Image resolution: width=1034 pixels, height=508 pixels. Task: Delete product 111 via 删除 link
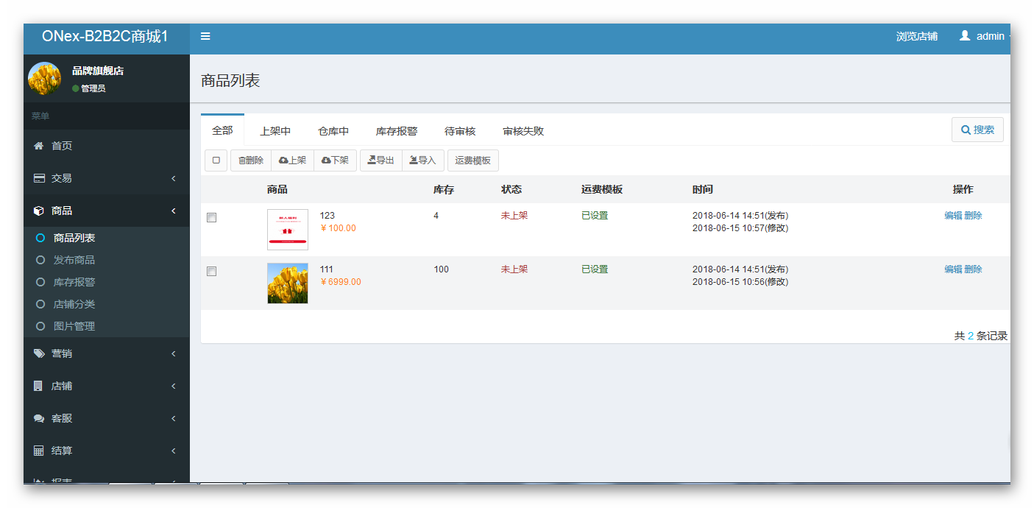coord(973,269)
